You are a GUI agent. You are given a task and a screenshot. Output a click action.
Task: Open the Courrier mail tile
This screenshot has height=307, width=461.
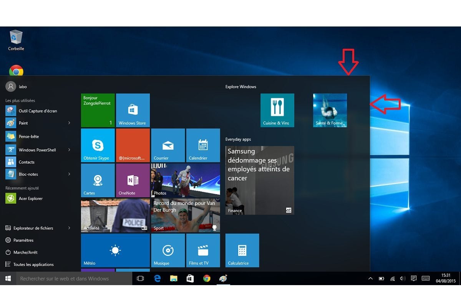pos(168,145)
